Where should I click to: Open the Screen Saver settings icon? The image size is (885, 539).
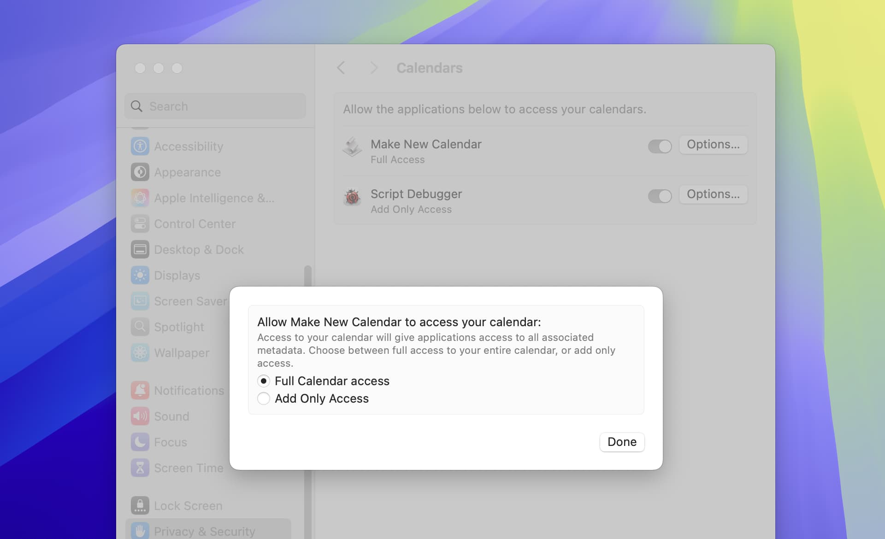click(x=140, y=301)
